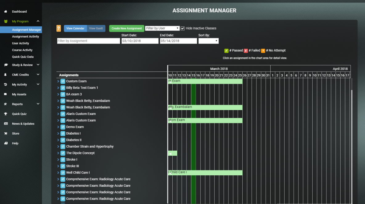Click the Custom Exam Gantt bar
This screenshot has width=365, height=204.
[205, 81]
